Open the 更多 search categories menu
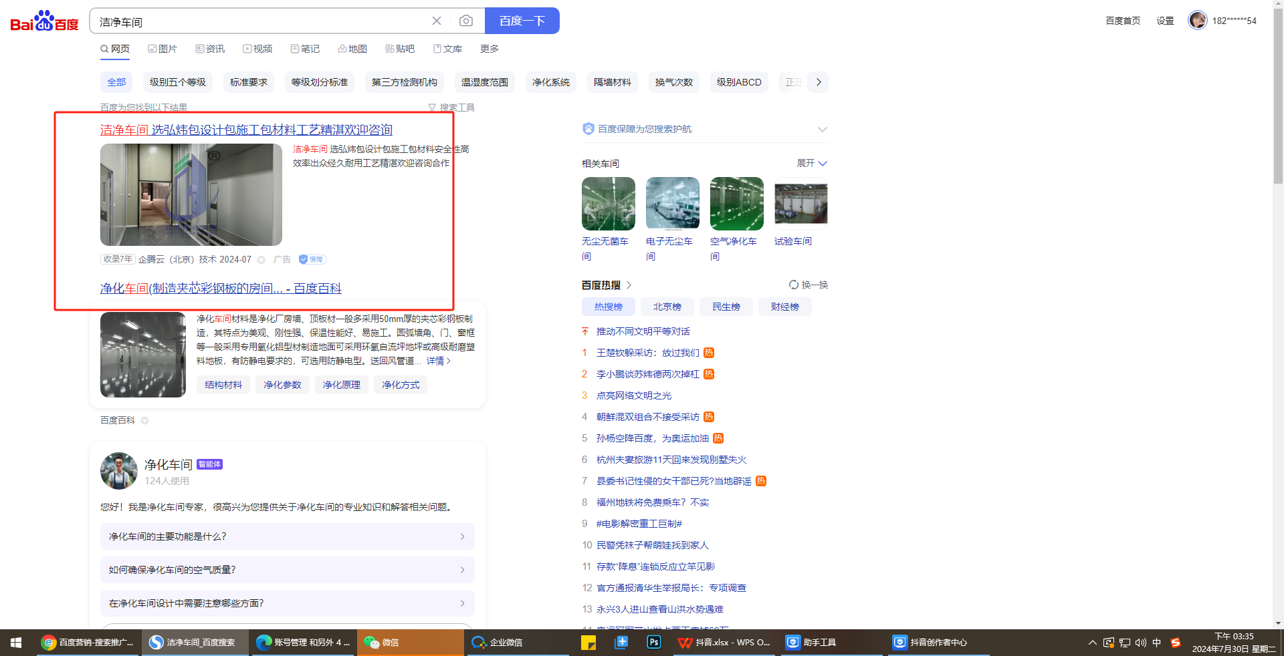This screenshot has width=1284, height=656. click(489, 49)
